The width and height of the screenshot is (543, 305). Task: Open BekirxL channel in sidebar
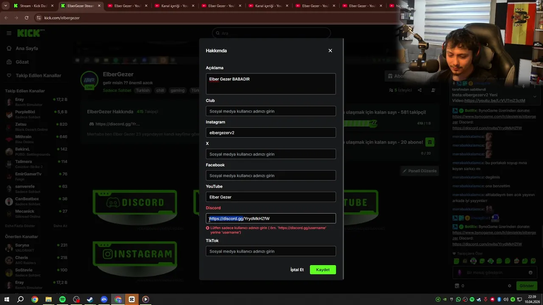(36, 151)
